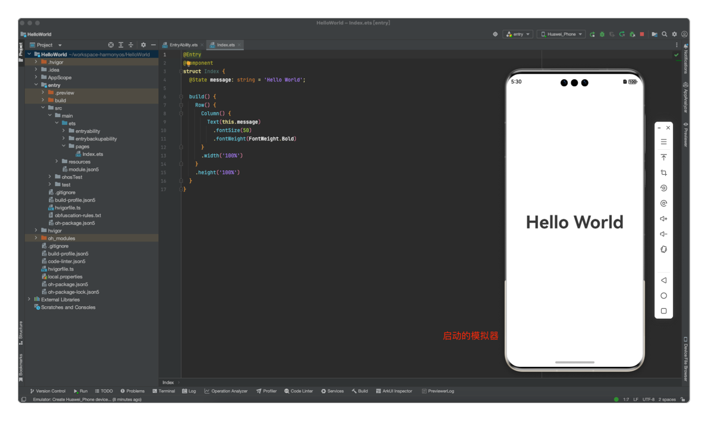Open the ArkUI Inspector tab
The image size is (708, 421).
tap(394, 391)
